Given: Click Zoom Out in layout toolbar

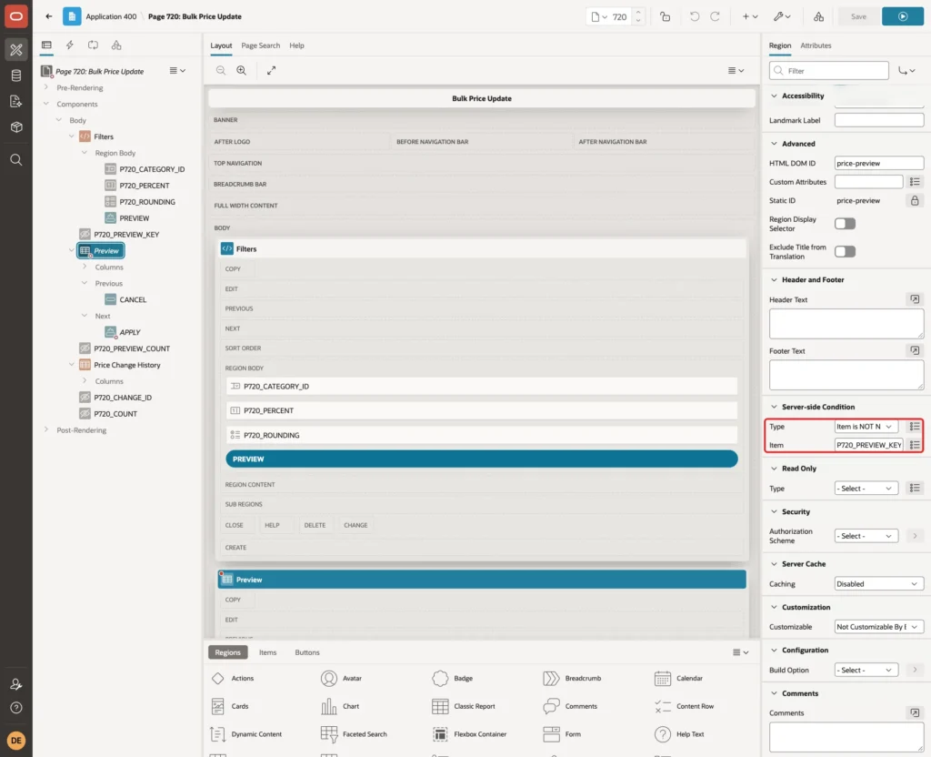Looking at the screenshot, I should pos(220,70).
